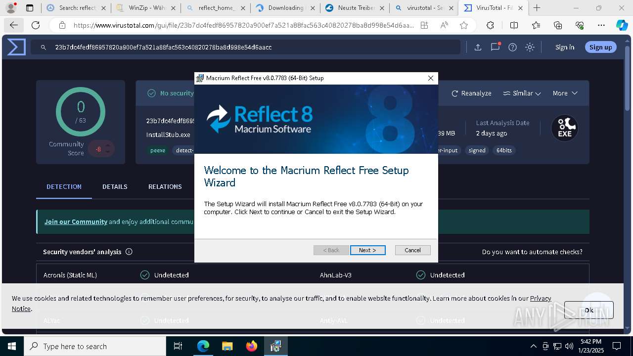Expand the Similar dropdown
This screenshot has height=356, width=633.
[522, 93]
